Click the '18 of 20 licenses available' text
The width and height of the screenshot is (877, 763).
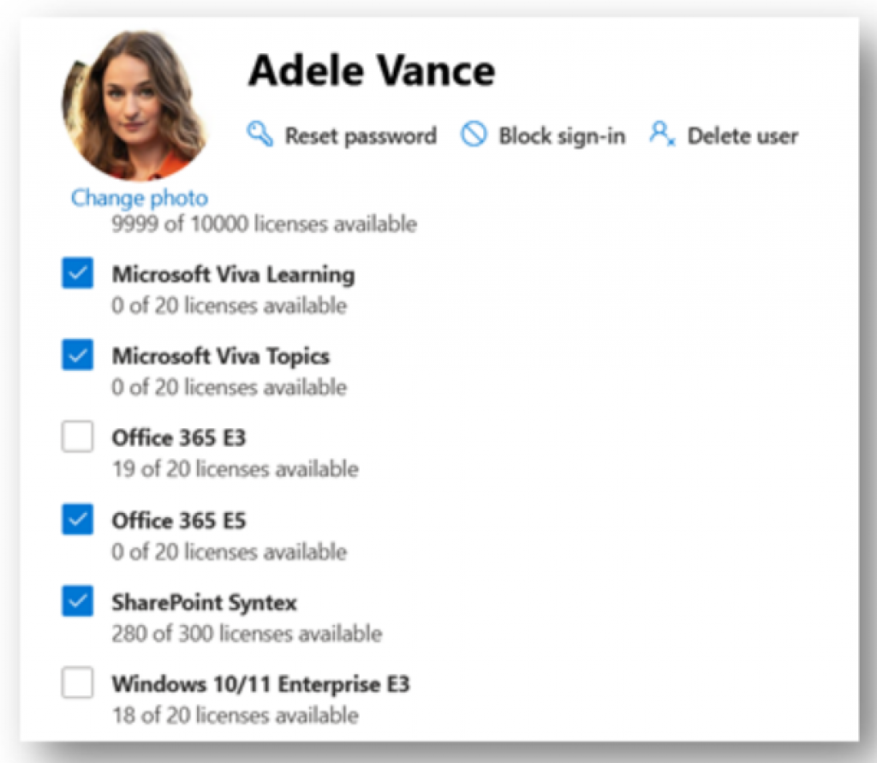pyautogui.click(x=235, y=715)
